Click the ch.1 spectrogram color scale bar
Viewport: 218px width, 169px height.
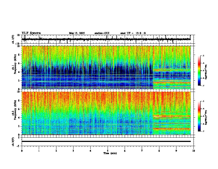[x=199, y=71]
